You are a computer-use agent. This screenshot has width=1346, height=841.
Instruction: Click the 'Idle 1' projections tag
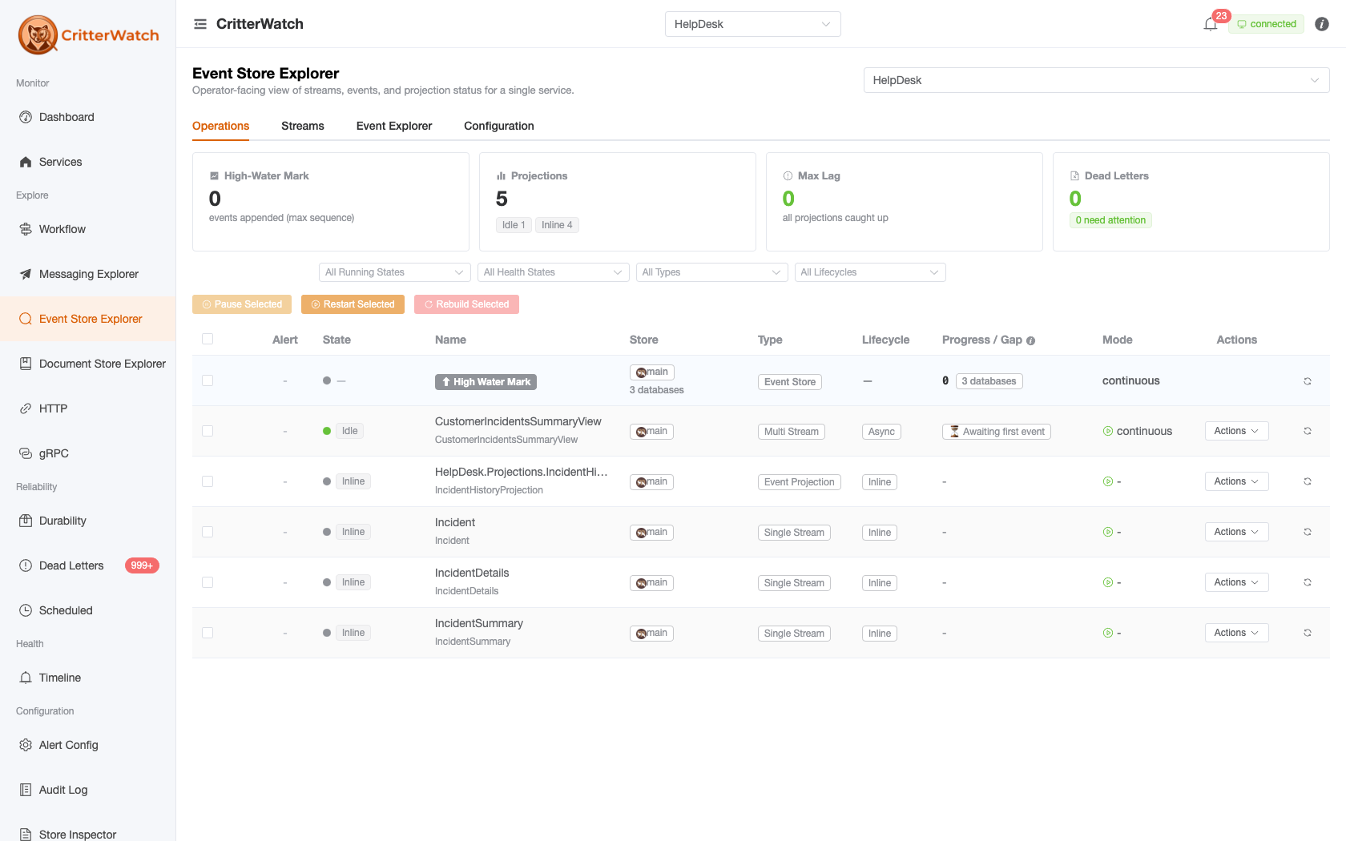pos(514,225)
